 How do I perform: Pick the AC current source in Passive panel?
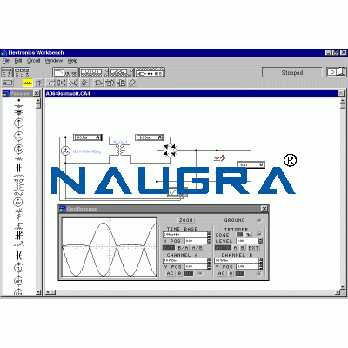tap(19, 149)
